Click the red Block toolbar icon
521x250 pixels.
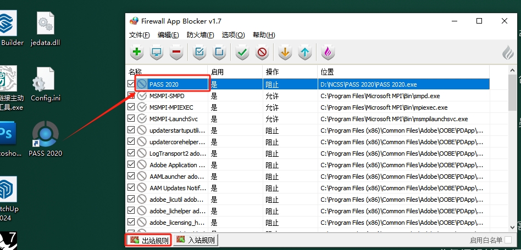click(262, 52)
